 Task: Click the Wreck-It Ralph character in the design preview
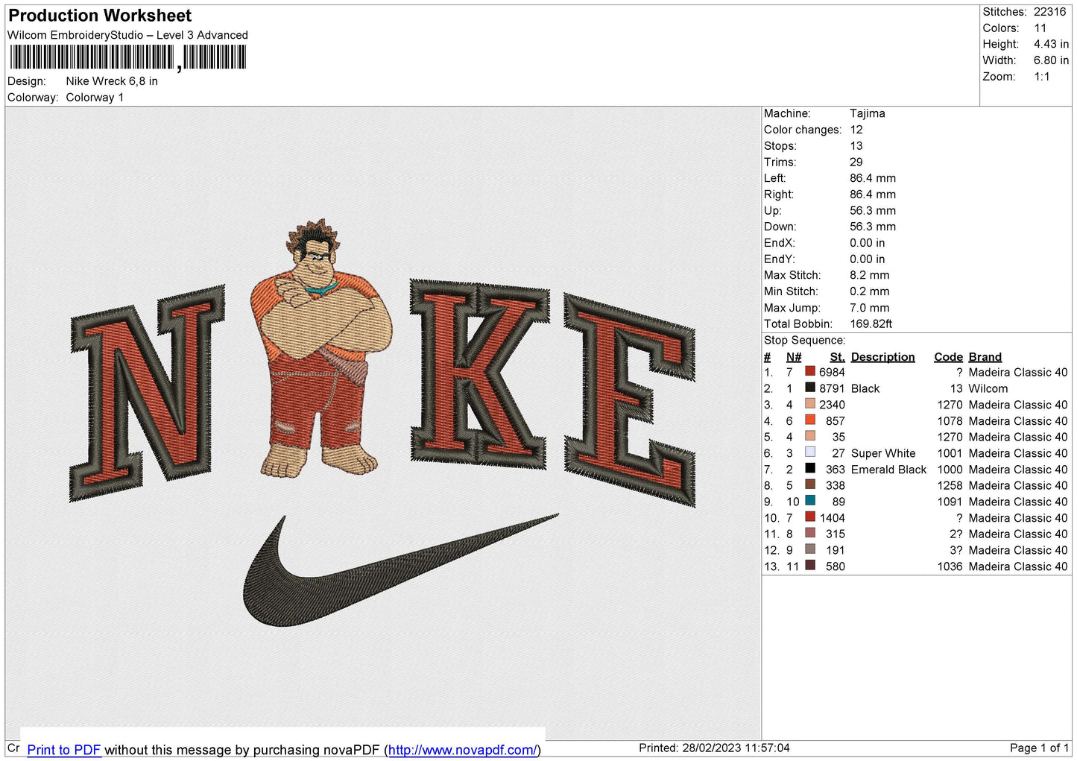point(320,348)
